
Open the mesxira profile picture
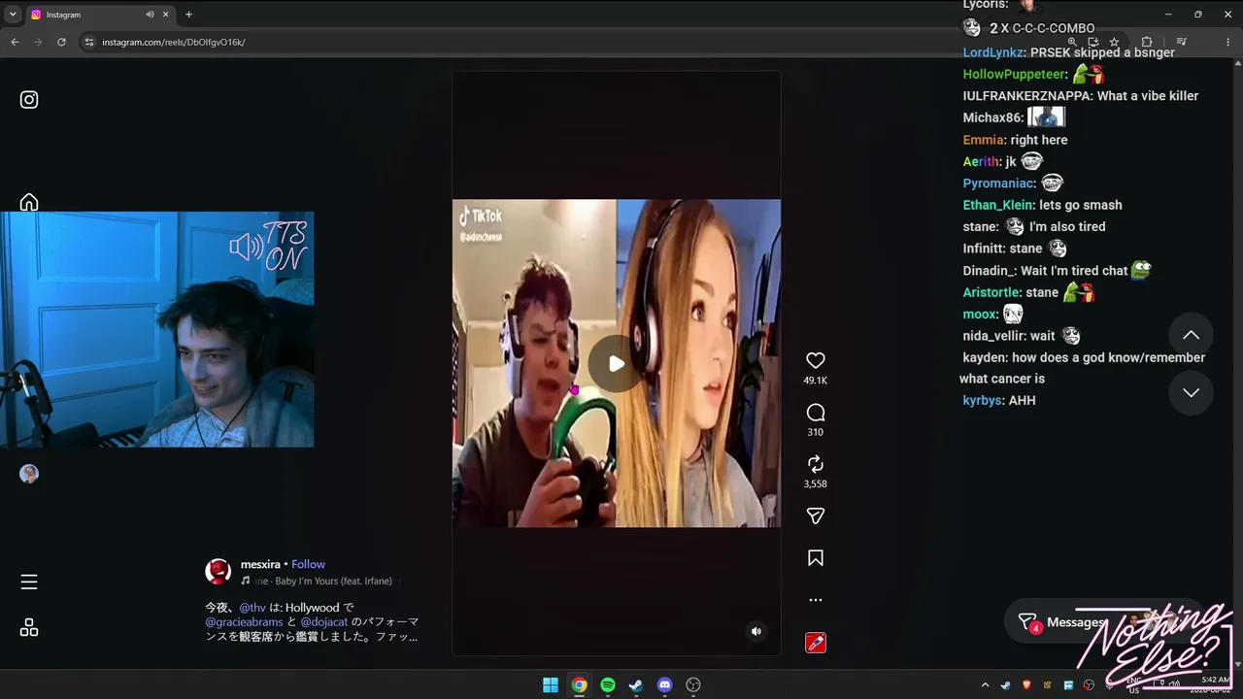[218, 571]
